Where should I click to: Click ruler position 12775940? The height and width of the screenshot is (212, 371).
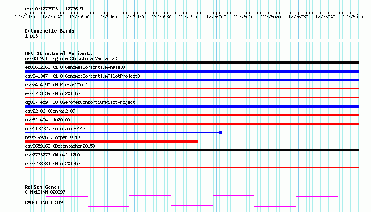click(52, 17)
